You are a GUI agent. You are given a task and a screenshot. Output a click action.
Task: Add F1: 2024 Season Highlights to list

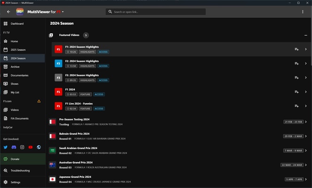click(x=296, y=49)
